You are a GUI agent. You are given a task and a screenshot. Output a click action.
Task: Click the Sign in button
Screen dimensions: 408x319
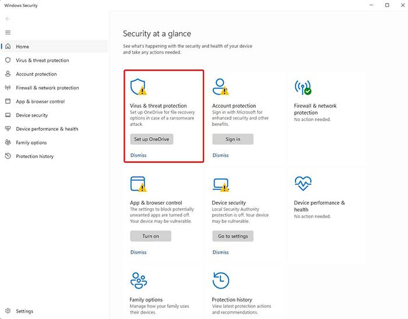point(233,139)
